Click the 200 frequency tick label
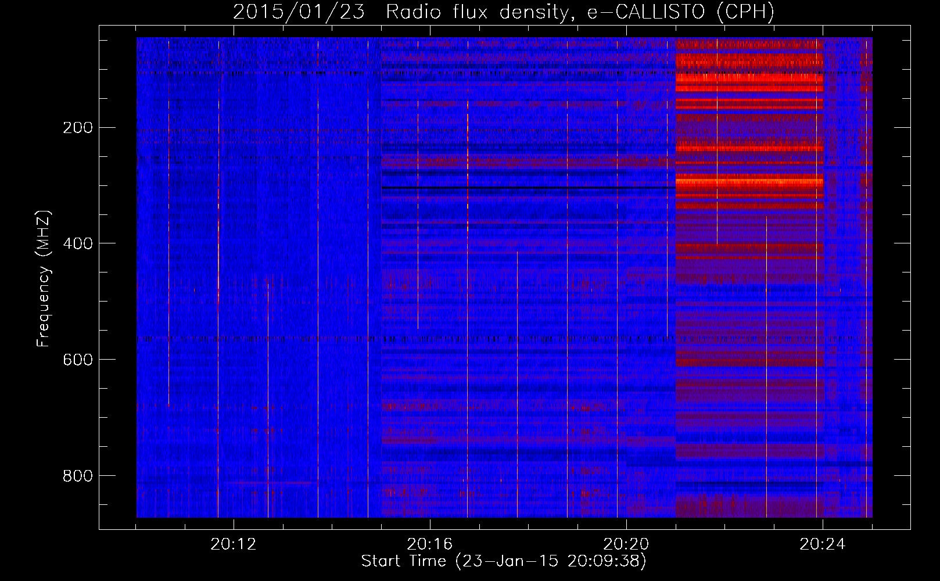 (x=78, y=128)
